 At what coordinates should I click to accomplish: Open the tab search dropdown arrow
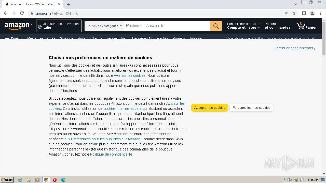(295, 4)
